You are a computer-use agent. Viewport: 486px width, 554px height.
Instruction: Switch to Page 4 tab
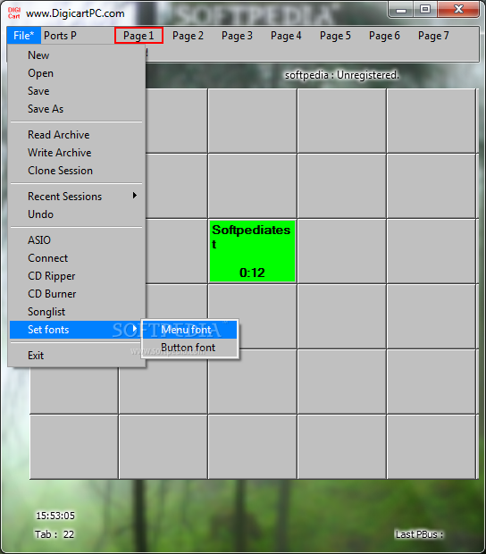coord(286,36)
